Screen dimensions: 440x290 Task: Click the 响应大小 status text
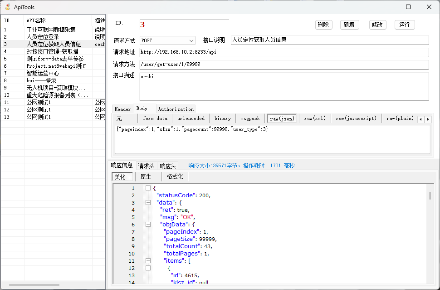[241, 165]
